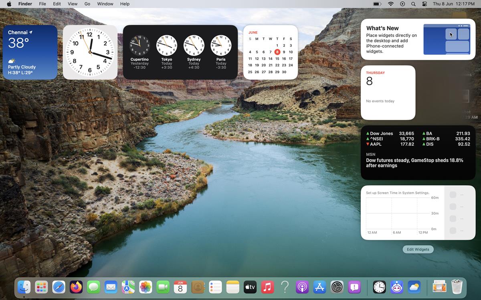Click the Edit Widgets button
This screenshot has height=300, width=481.
point(418,249)
